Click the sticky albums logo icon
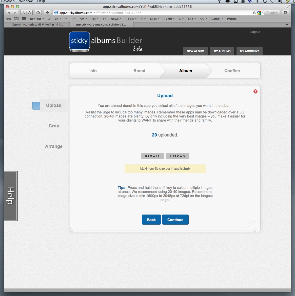The image size is (295, 296). pyautogui.click(x=79, y=41)
